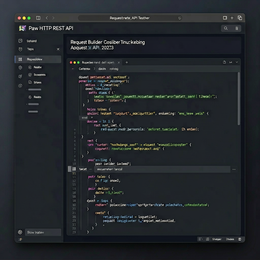
Task: Toggle the sidebar layout icon in title bar
Action: [x=38, y=18]
